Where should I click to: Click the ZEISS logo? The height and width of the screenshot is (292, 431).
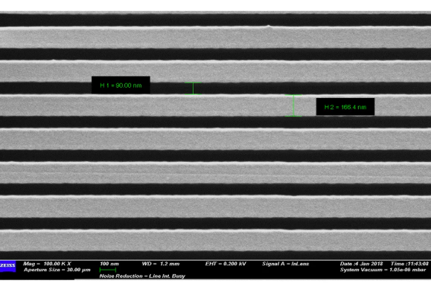pyautogui.click(x=7, y=266)
